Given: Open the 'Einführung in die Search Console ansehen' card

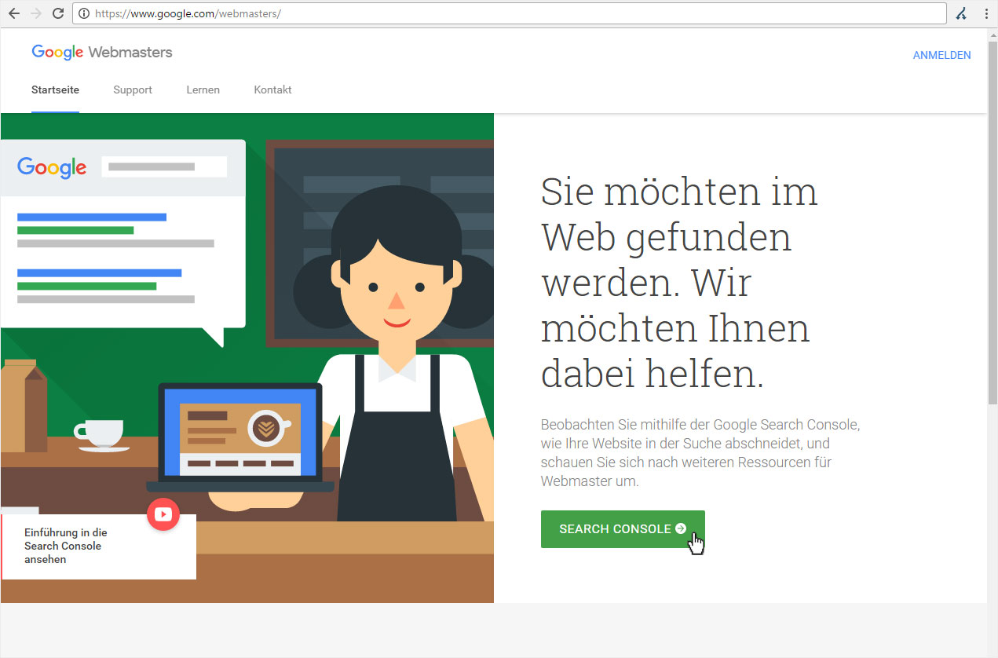Looking at the screenshot, I should (x=99, y=547).
